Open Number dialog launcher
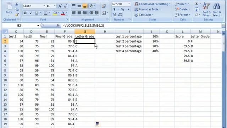Image resolution: width=227 pixels, height=128 pixels. point(129,19)
